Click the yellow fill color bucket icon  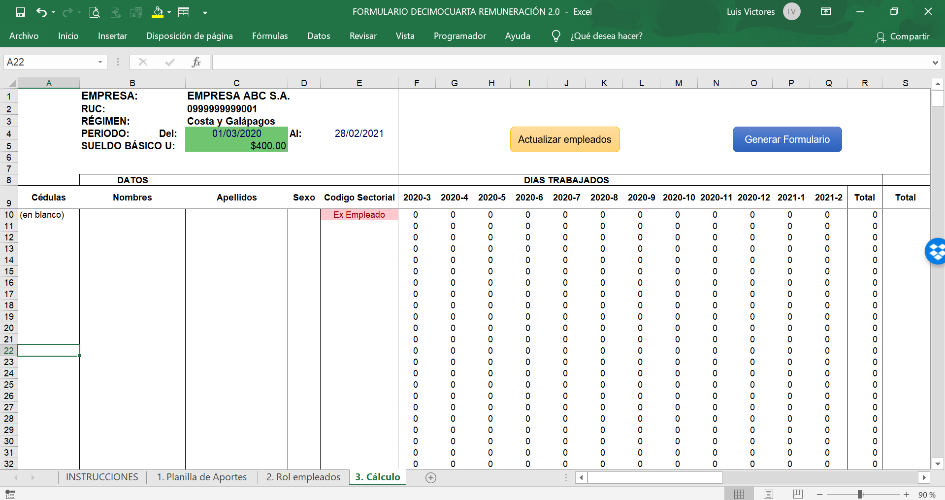pos(157,12)
